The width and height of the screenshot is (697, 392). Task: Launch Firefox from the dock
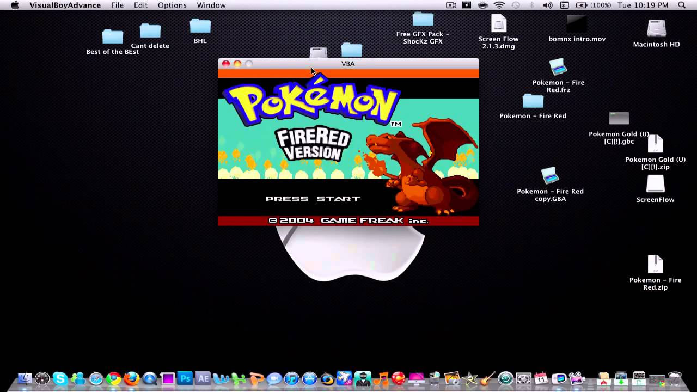(132, 378)
